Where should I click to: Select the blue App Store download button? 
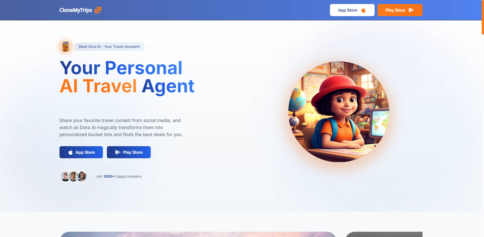(x=81, y=152)
